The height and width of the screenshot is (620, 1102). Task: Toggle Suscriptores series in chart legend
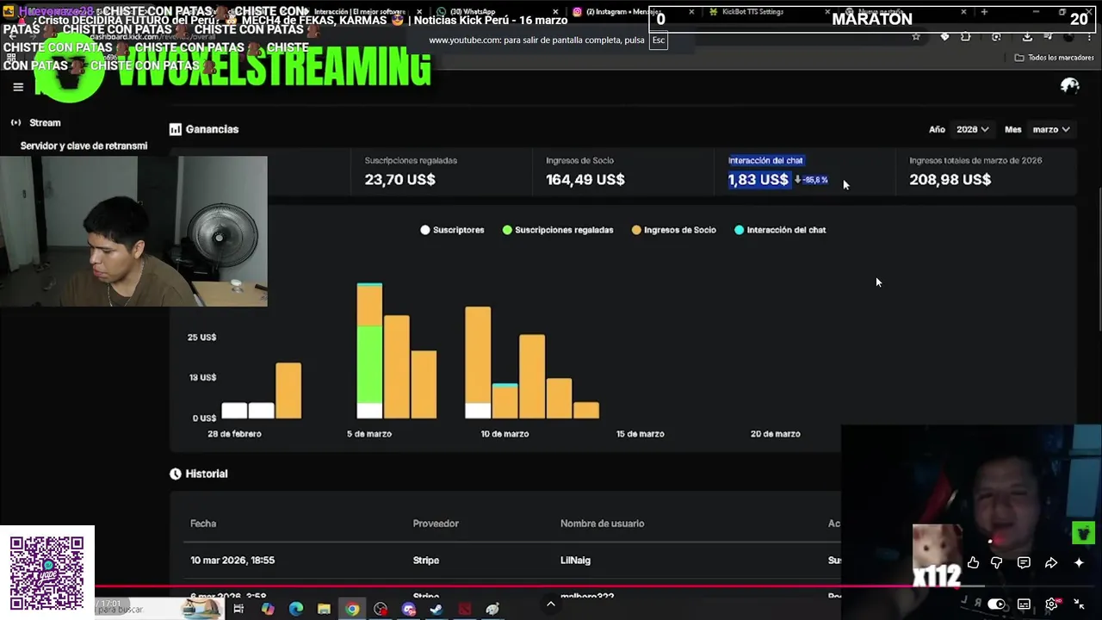click(452, 230)
